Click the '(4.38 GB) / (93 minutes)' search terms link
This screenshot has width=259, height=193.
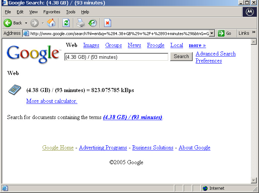[x=133, y=117]
